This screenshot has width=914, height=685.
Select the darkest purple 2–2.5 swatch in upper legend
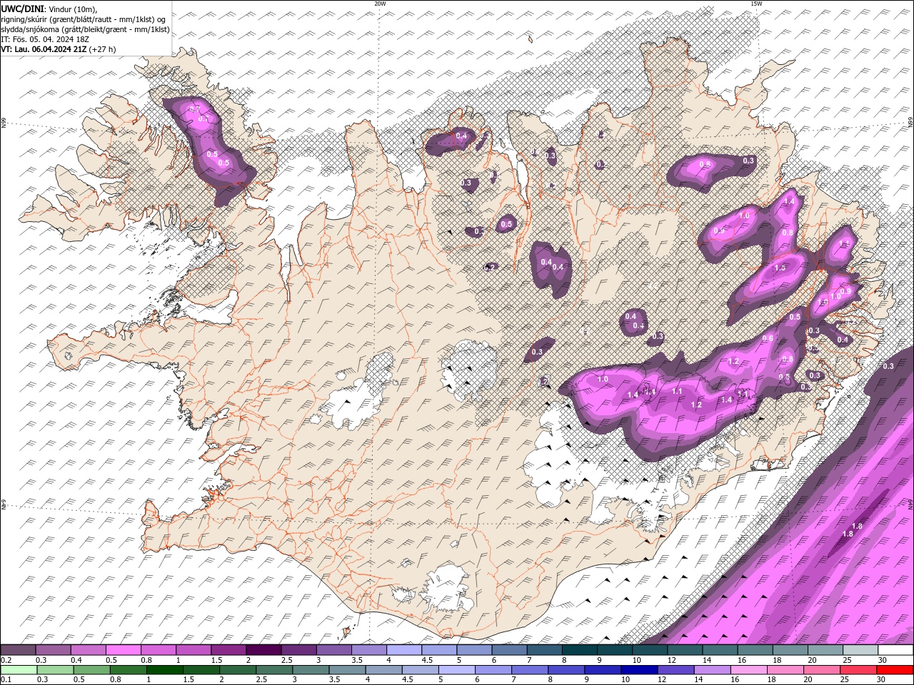263,650
